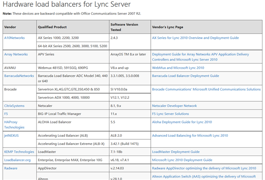Open F5 Lync Server Solutions link
Image resolution: width=265 pixels, height=180 pixels.
point(171,114)
